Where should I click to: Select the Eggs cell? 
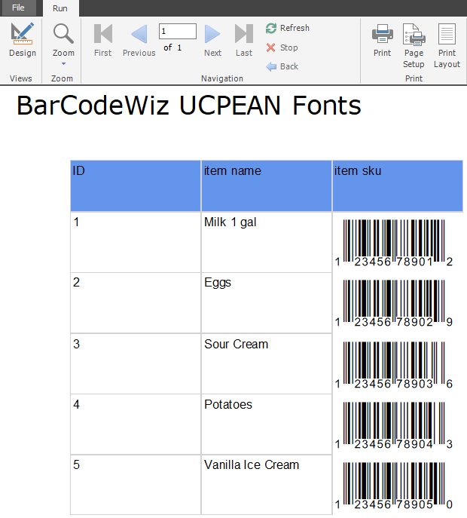coord(267,303)
